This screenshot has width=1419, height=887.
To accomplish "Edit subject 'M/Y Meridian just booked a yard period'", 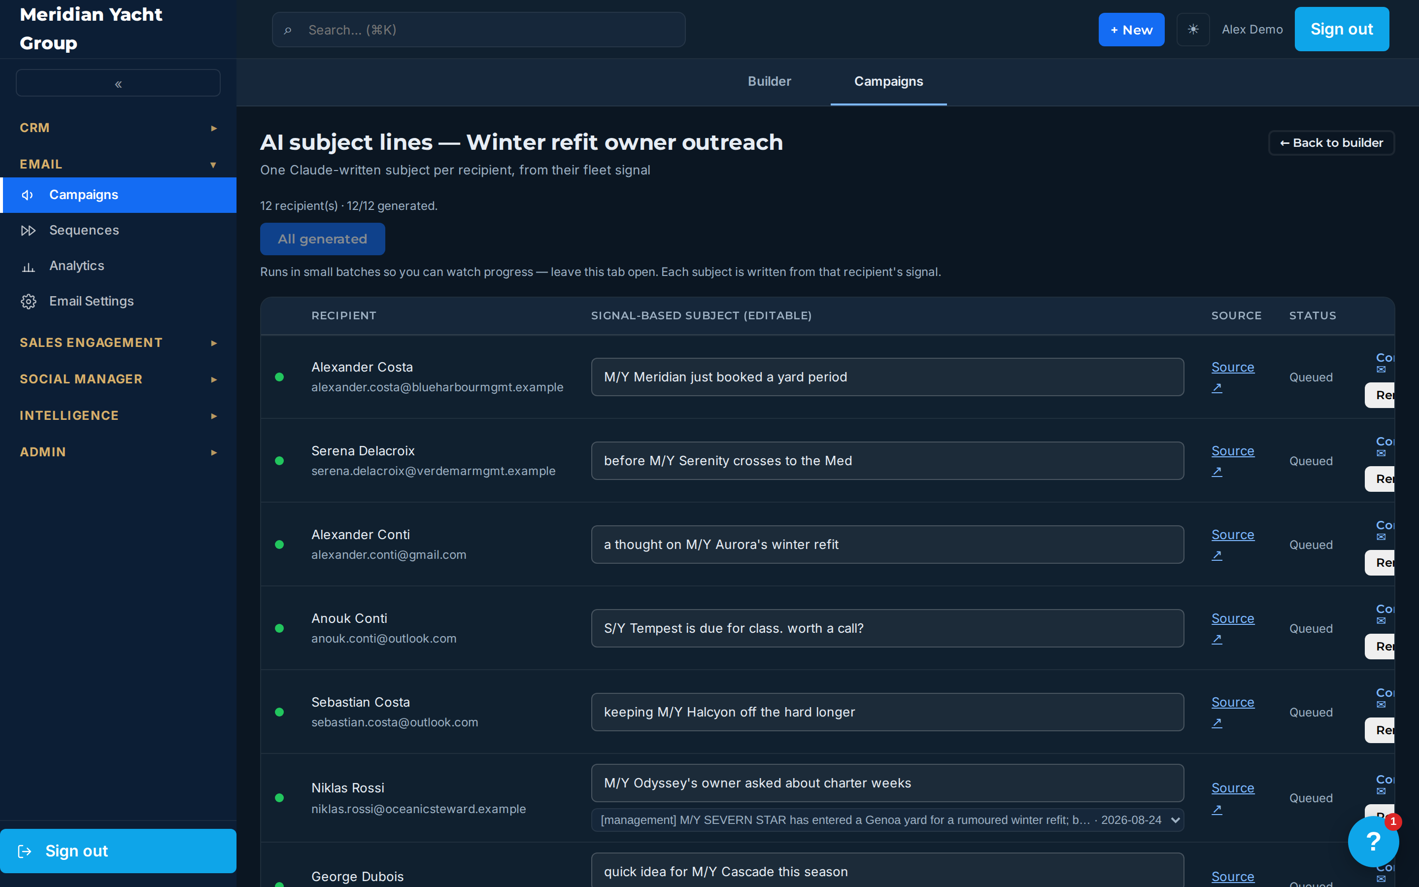I will (887, 377).
